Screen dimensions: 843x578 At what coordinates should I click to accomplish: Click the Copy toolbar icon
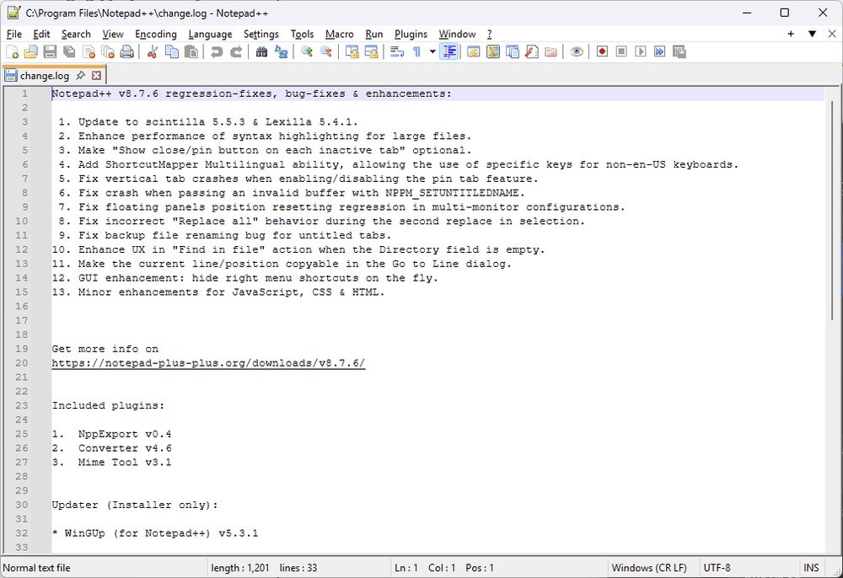point(171,51)
